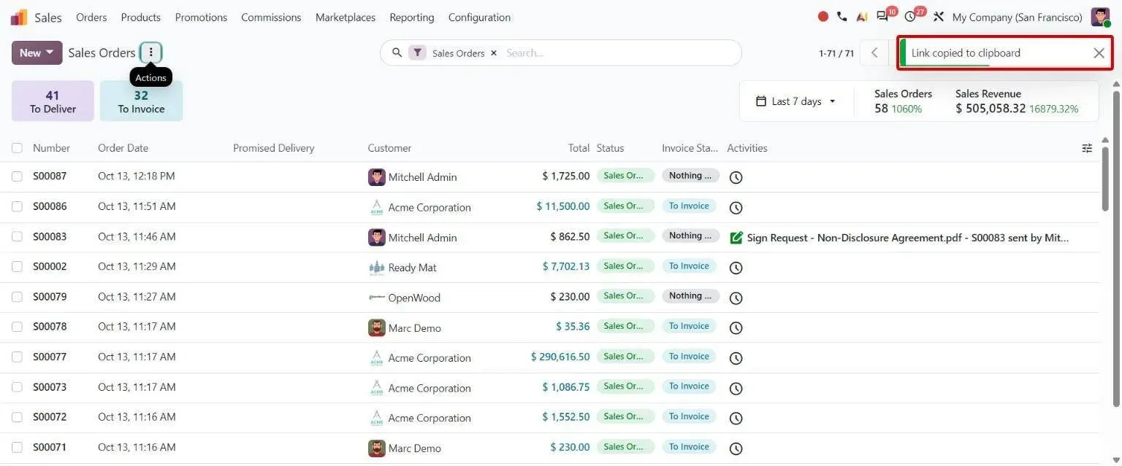
Task: Open the Products menu
Action: coord(141,17)
